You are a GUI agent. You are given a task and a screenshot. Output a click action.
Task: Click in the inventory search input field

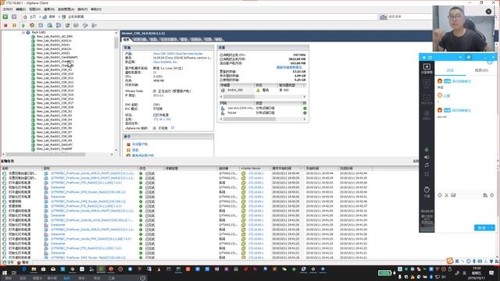point(409,17)
